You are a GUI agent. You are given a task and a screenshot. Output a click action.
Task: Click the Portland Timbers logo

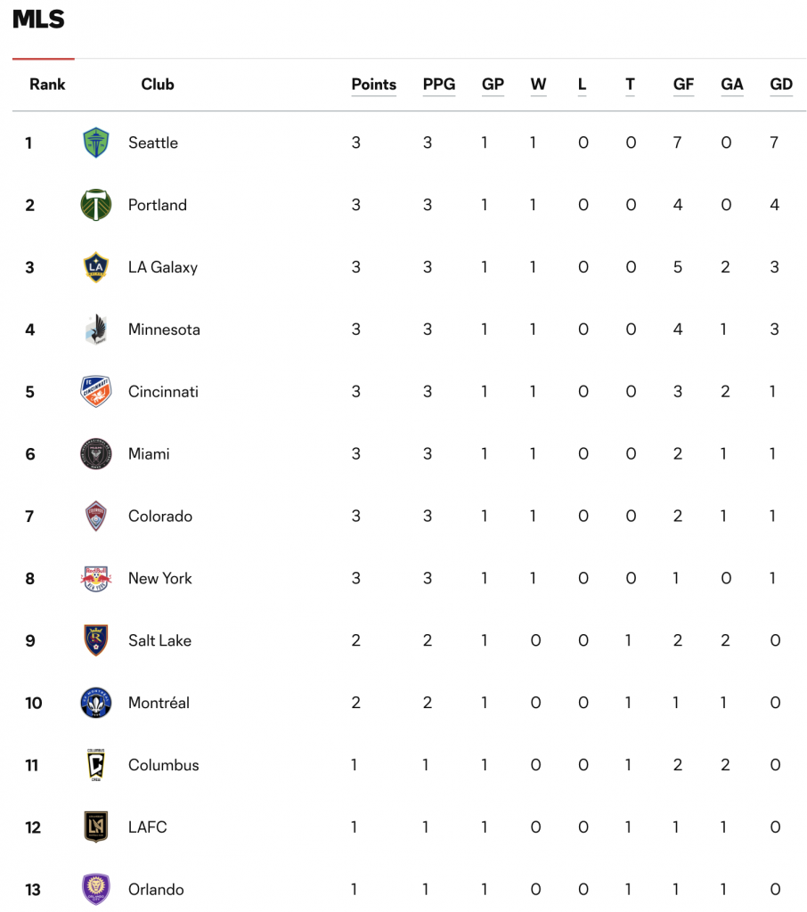[95, 205]
